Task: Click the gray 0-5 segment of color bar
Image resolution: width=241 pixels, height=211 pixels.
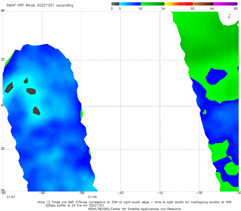Action: [115, 4]
